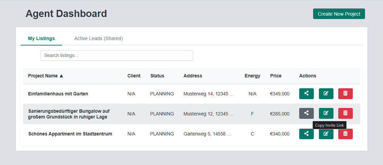
Task: Open the Active Leads (Shared) tab
Action: coord(98,38)
